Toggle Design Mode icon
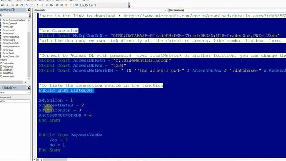The width and height of the screenshot is (286, 161). point(51,5)
